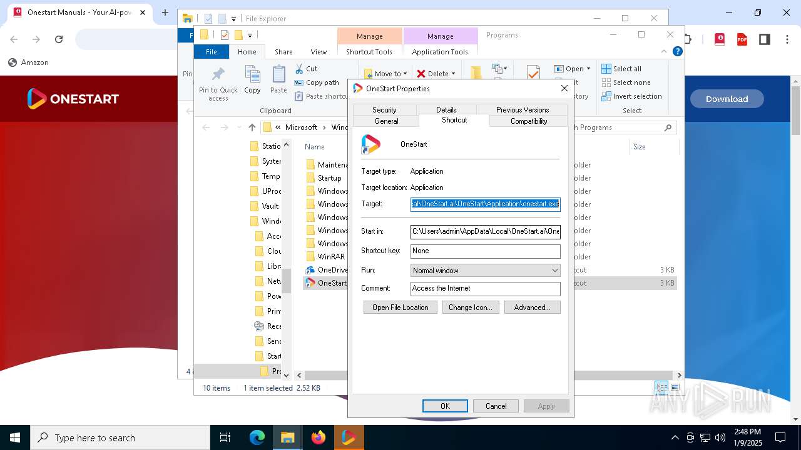Click Copy path in the ribbon
This screenshot has height=450, width=801.
tap(317, 82)
